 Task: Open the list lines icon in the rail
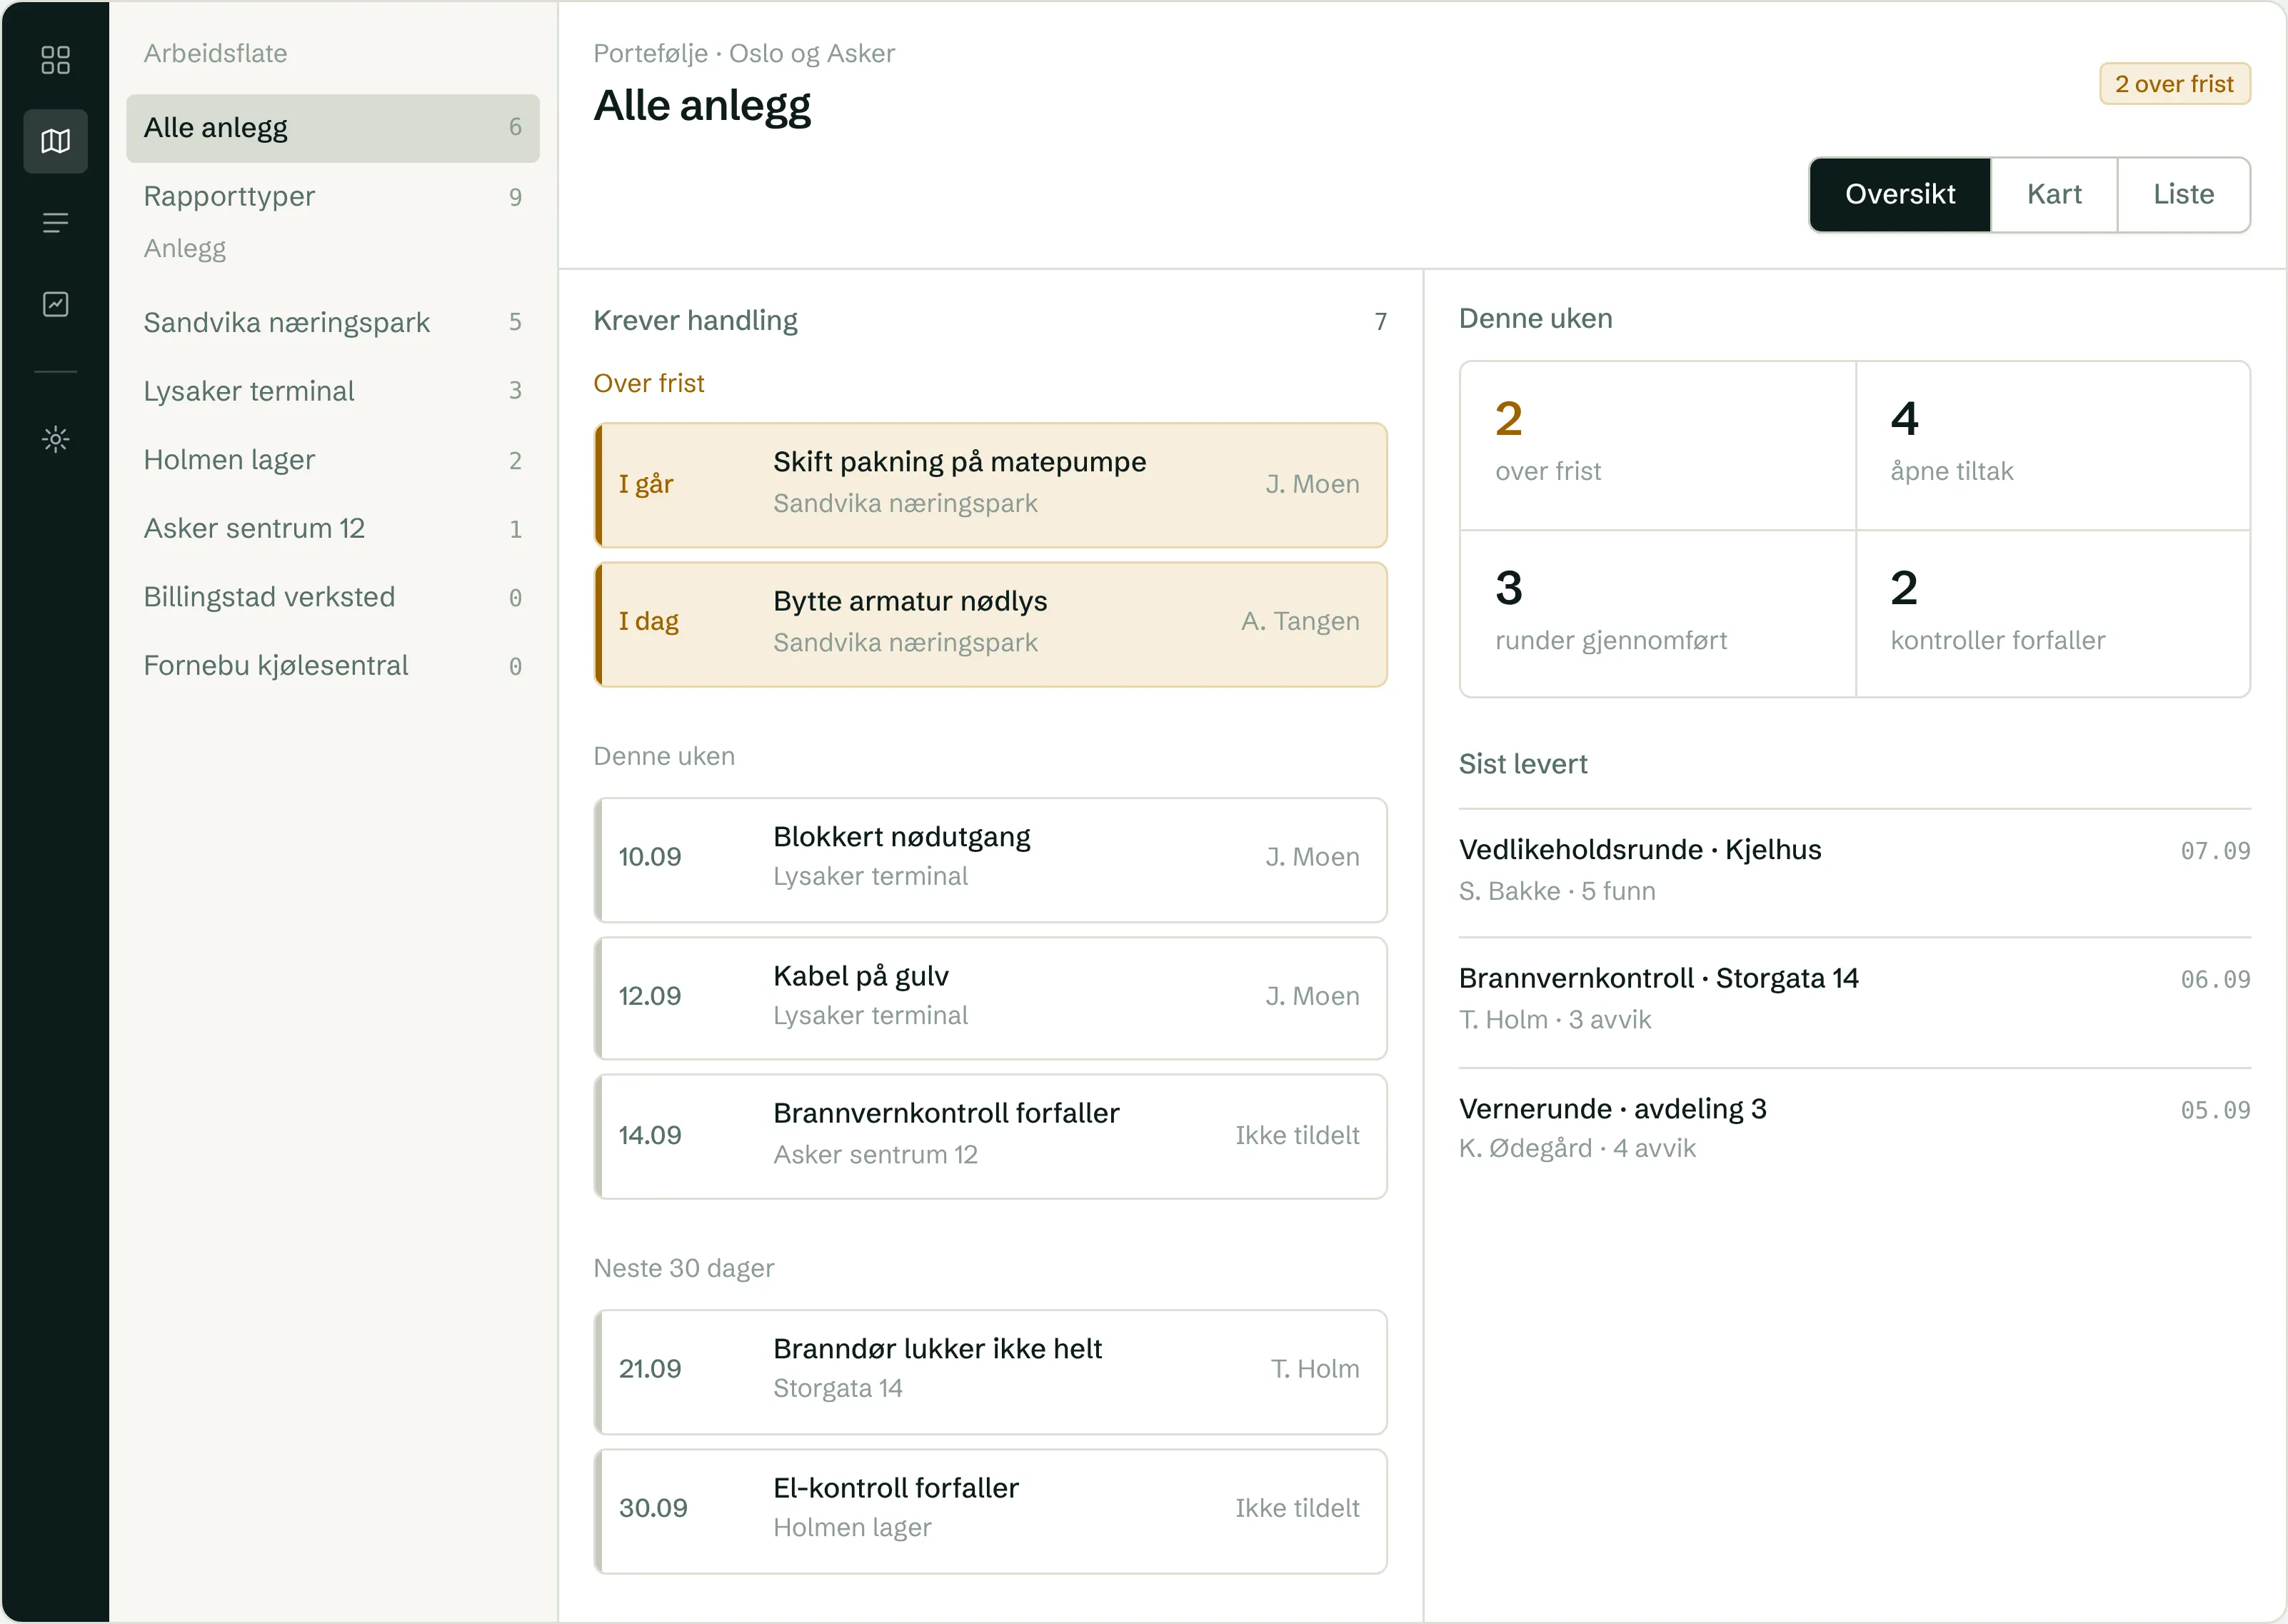pyautogui.click(x=55, y=222)
